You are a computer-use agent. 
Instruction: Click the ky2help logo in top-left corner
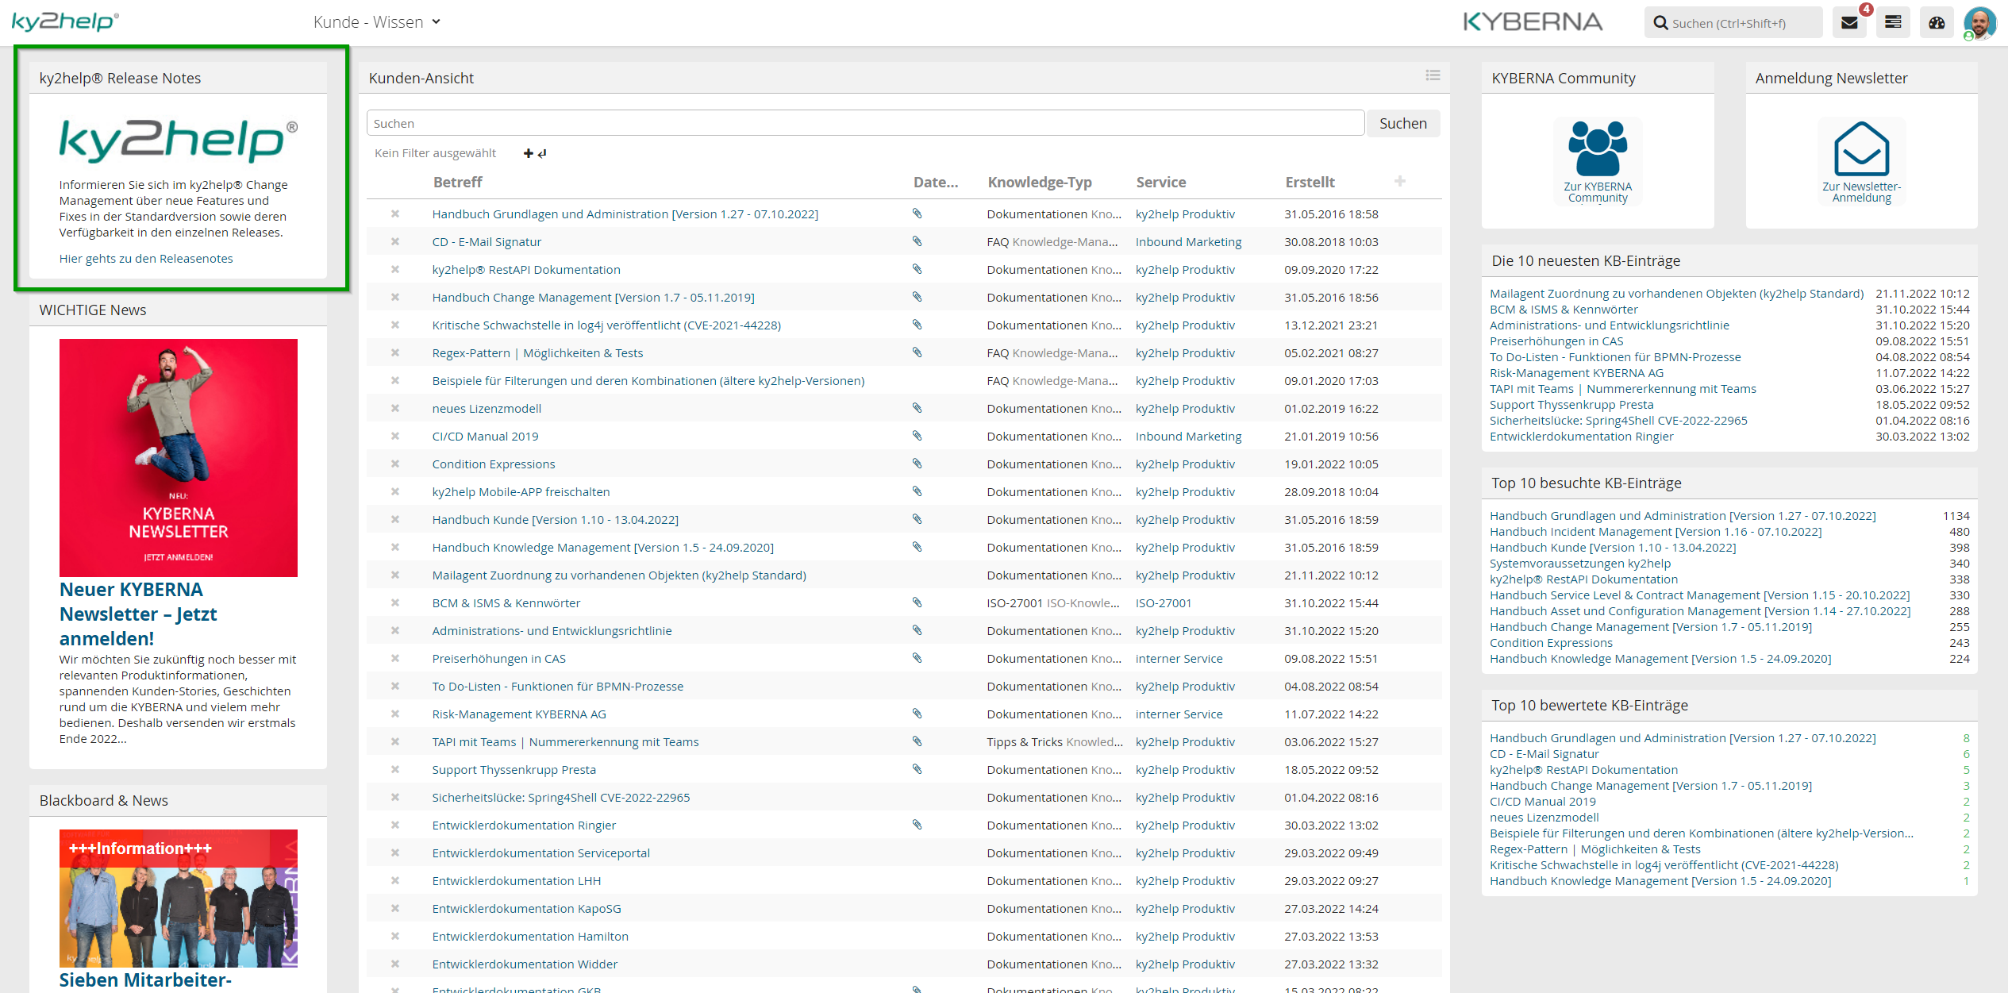65,21
